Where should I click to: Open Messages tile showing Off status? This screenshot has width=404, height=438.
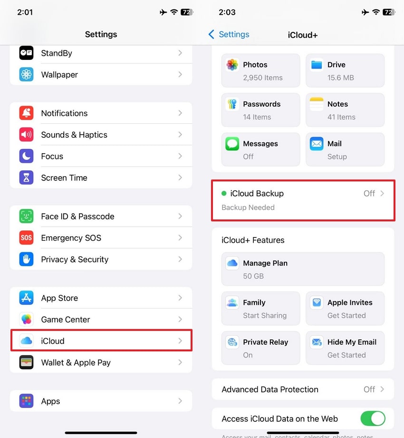260,149
